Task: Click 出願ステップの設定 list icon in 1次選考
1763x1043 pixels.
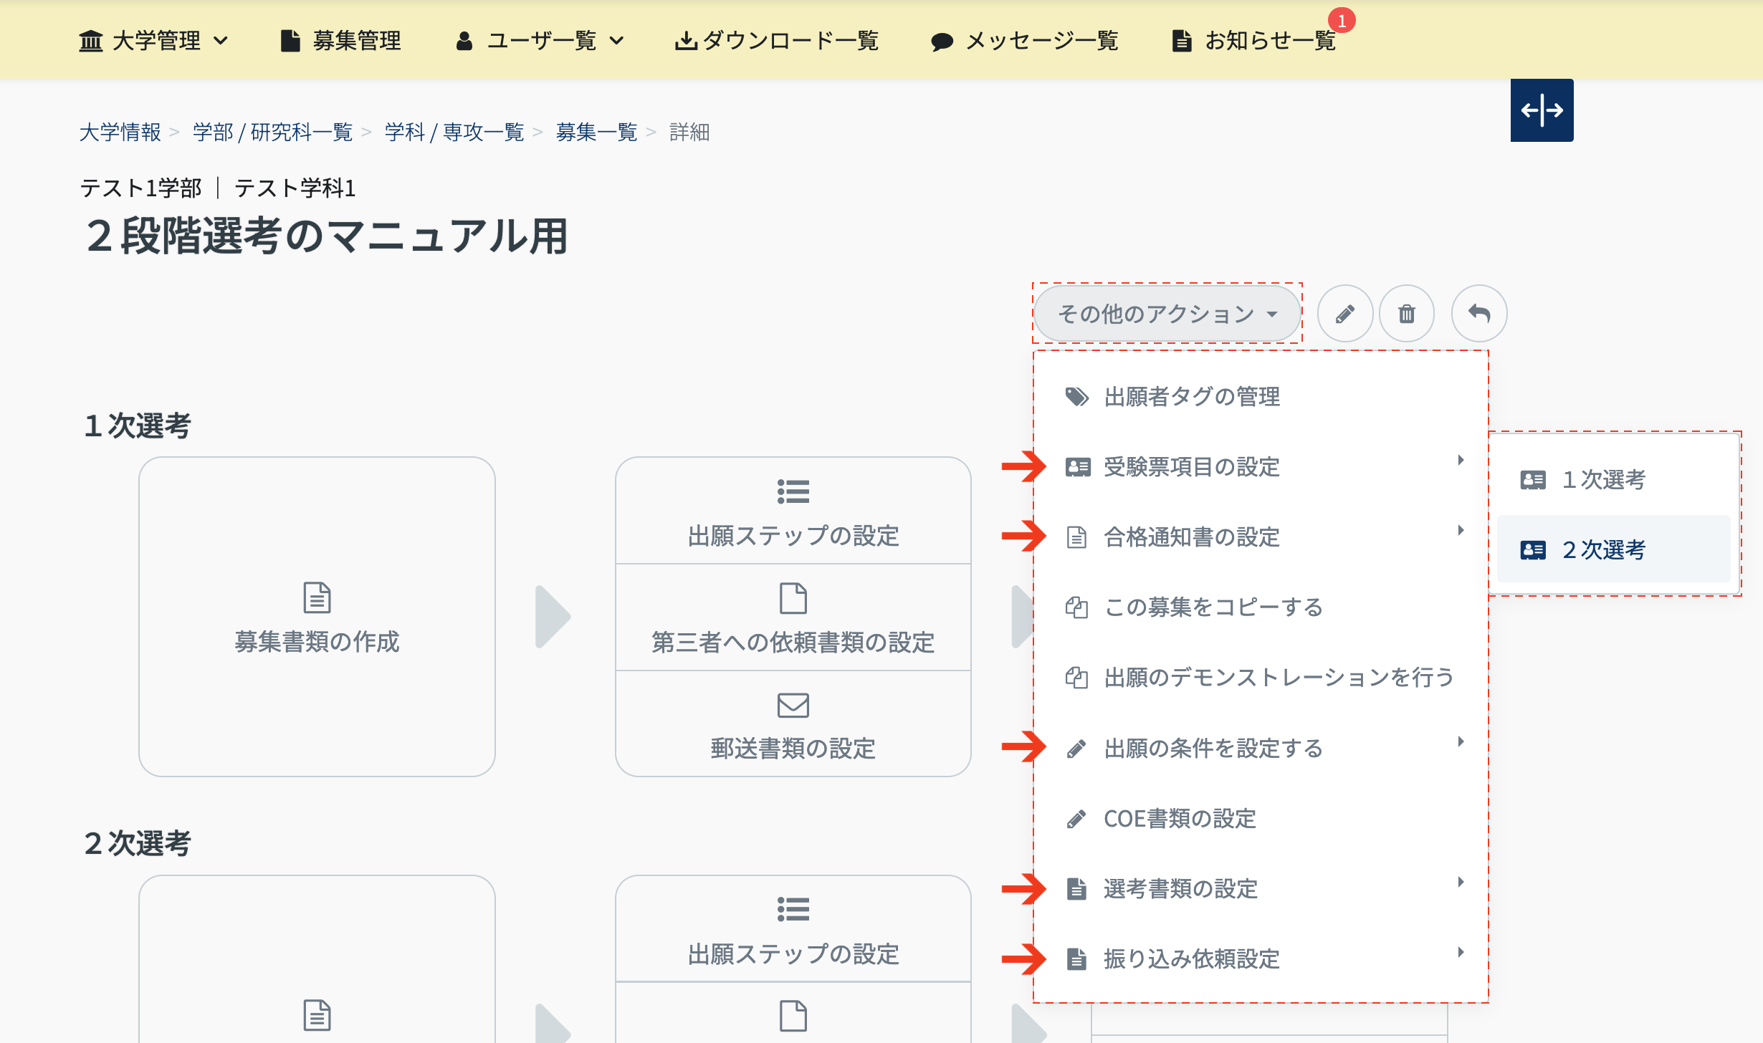Action: (793, 492)
